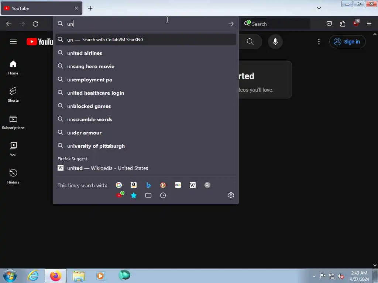This screenshot has height=283, width=378.
Task: Open Windows Start menu
Action: tap(10, 276)
